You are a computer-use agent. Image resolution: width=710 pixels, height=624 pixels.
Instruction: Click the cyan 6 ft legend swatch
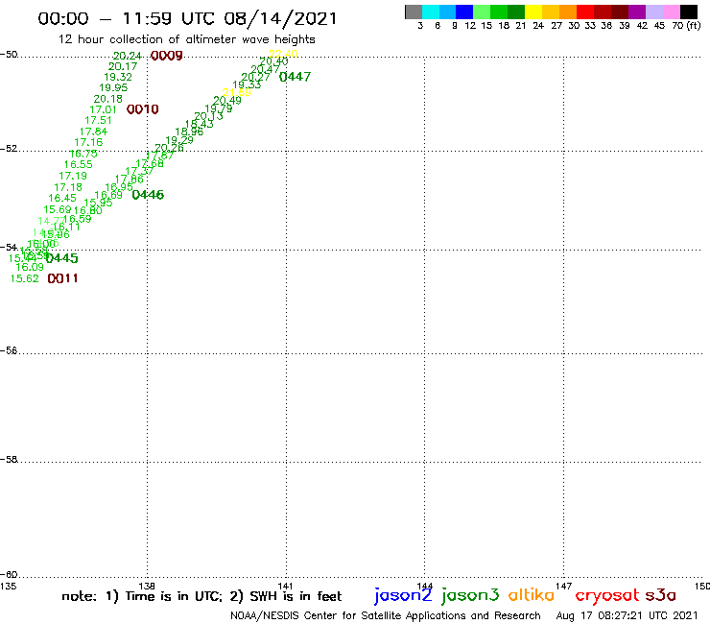pyautogui.click(x=431, y=12)
